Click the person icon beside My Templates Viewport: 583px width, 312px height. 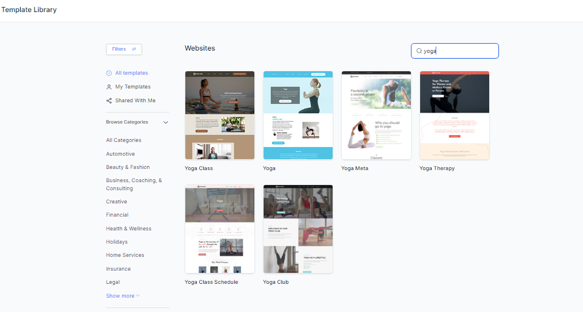(109, 87)
